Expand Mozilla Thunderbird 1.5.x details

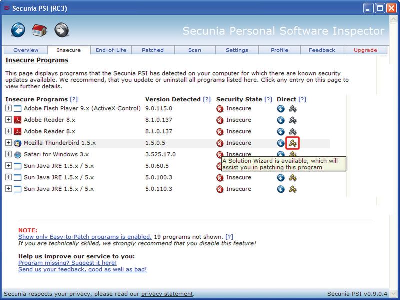8,143
